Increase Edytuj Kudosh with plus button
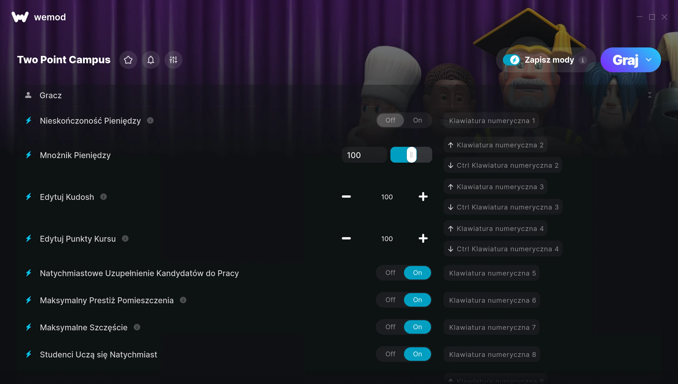 (x=423, y=197)
